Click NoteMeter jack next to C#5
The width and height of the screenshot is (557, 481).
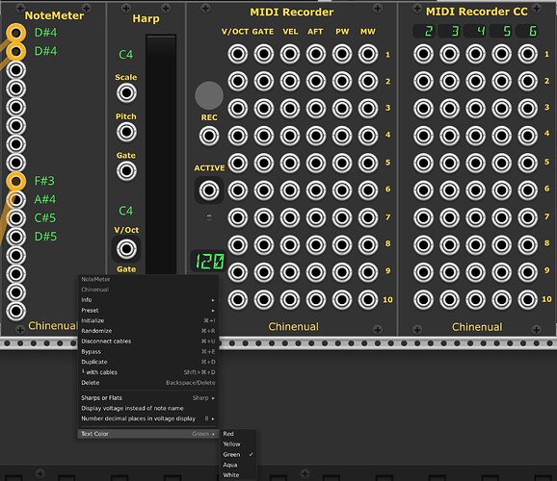coord(16,218)
